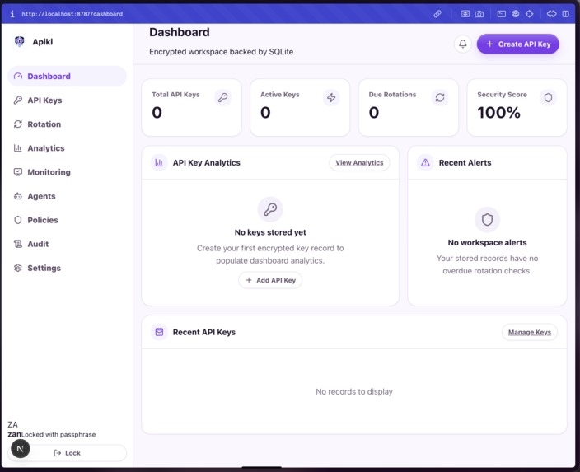The width and height of the screenshot is (580, 472).
Task: Click the Apiki brand name text
Action: click(x=43, y=42)
